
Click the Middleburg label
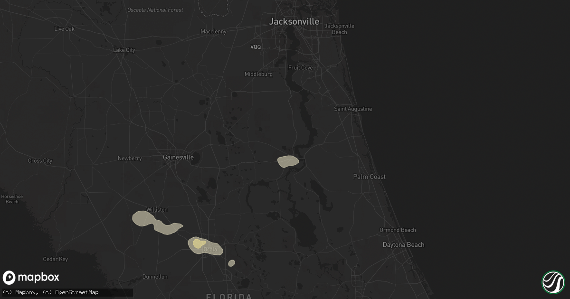[x=258, y=75]
